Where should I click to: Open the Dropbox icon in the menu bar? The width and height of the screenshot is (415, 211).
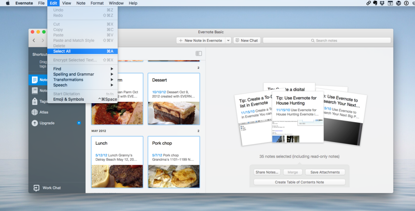[x=383, y=3]
